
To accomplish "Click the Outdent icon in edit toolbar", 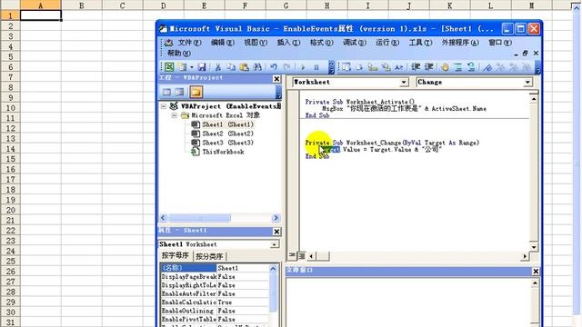I will 428,66.
